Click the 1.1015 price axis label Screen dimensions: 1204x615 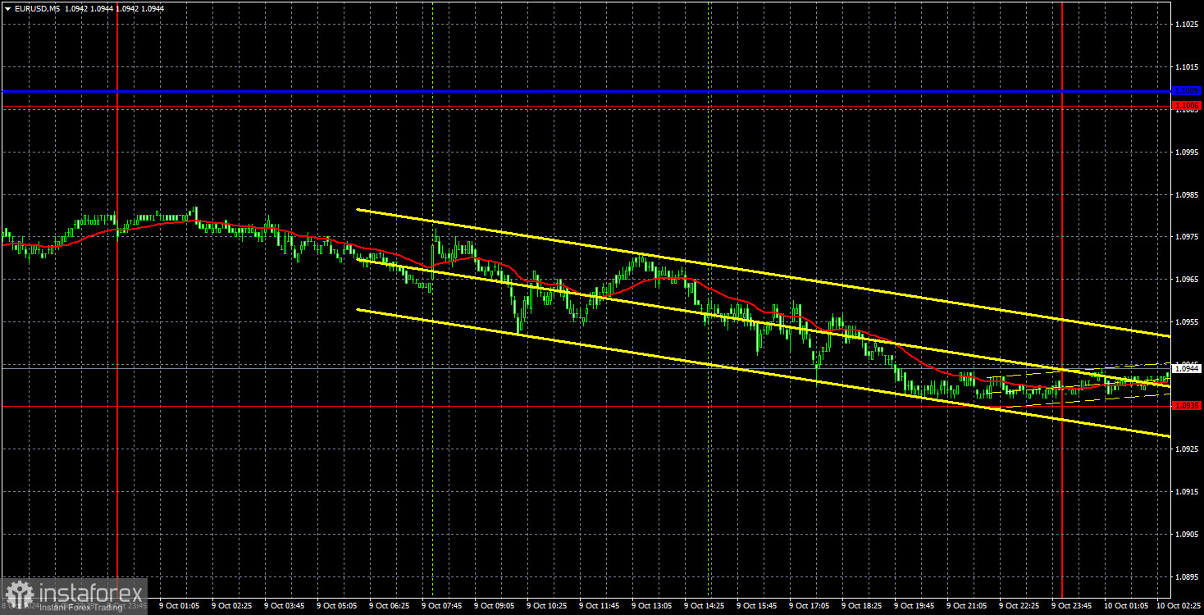pyautogui.click(x=1187, y=66)
